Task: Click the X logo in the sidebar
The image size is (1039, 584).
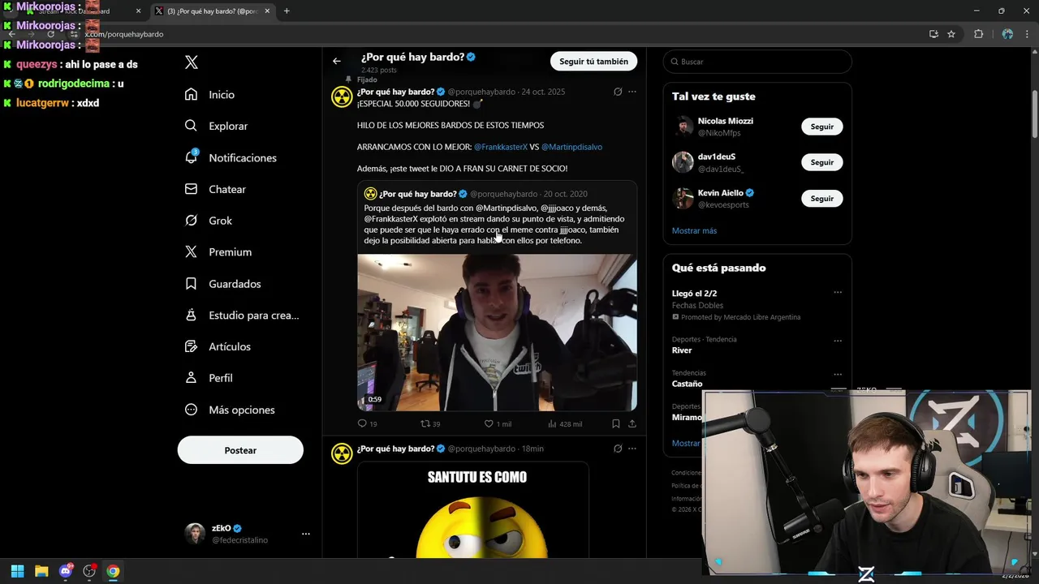Action: tap(192, 62)
